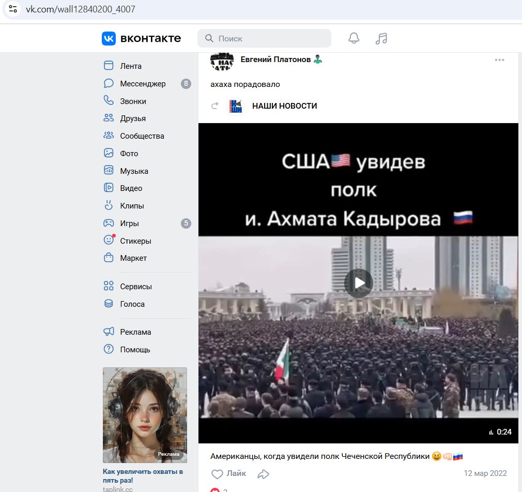Screen dimensions: 522x492
Task: Select Клипы in left menu
Action: click(132, 206)
